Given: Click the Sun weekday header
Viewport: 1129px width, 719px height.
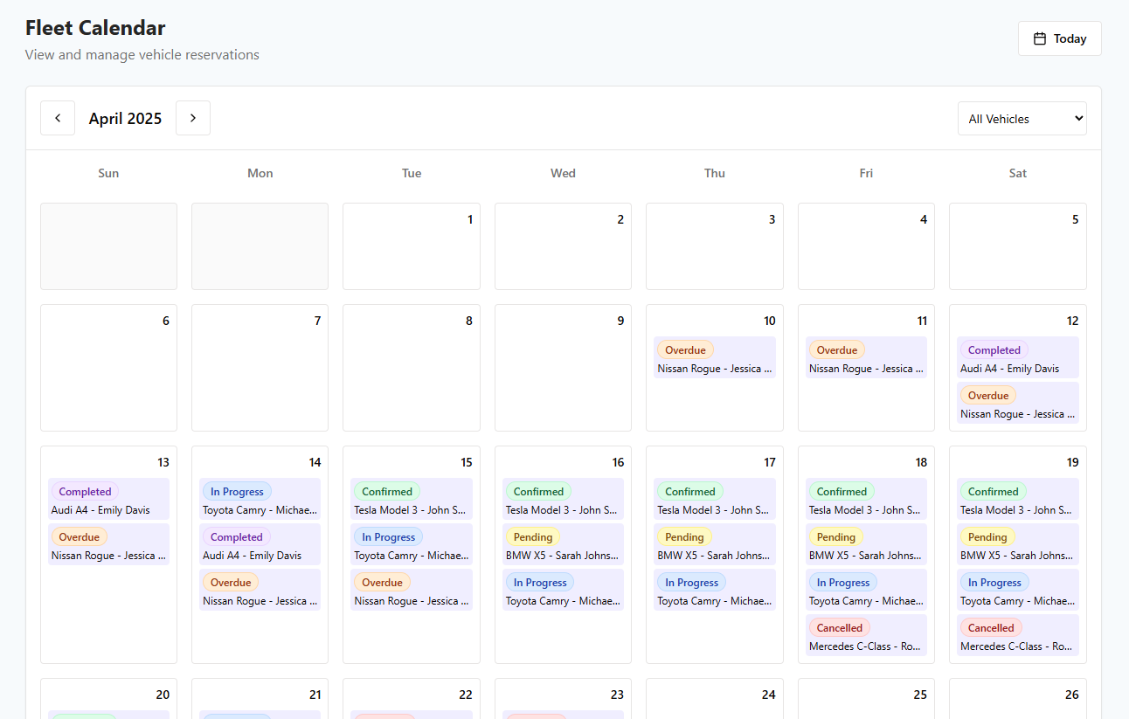Looking at the screenshot, I should [x=108, y=173].
